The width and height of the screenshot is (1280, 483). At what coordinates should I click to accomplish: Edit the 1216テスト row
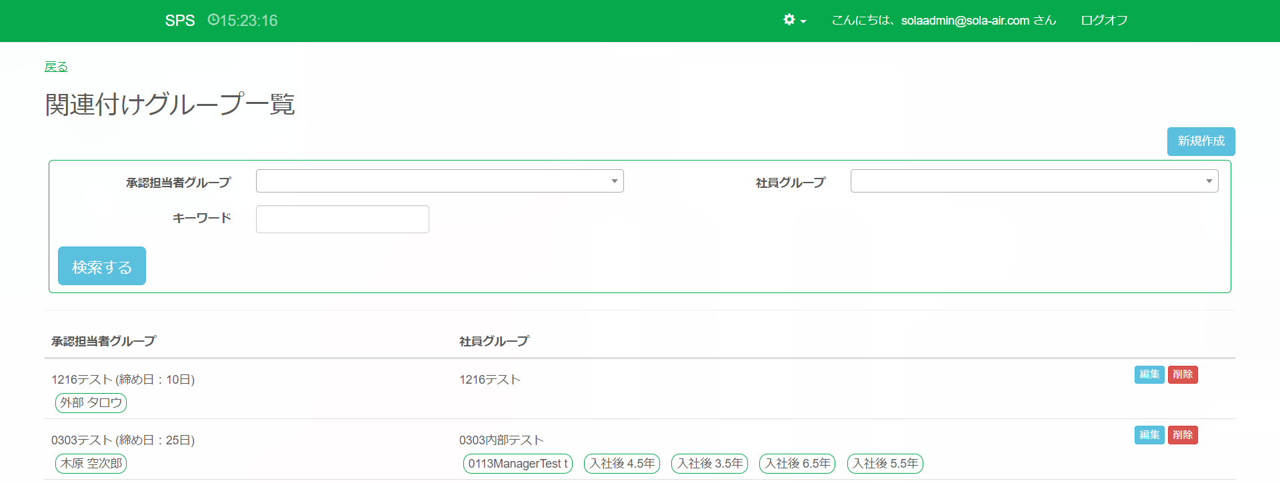(1149, 374)
